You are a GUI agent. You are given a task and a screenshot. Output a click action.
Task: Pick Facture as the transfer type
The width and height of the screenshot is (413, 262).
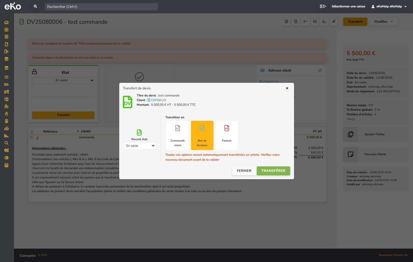coord(227,135)
